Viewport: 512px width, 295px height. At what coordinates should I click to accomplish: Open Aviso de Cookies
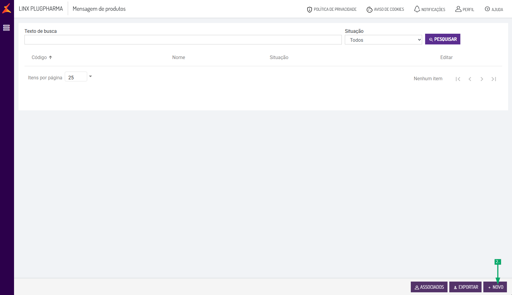pos(385,10)
